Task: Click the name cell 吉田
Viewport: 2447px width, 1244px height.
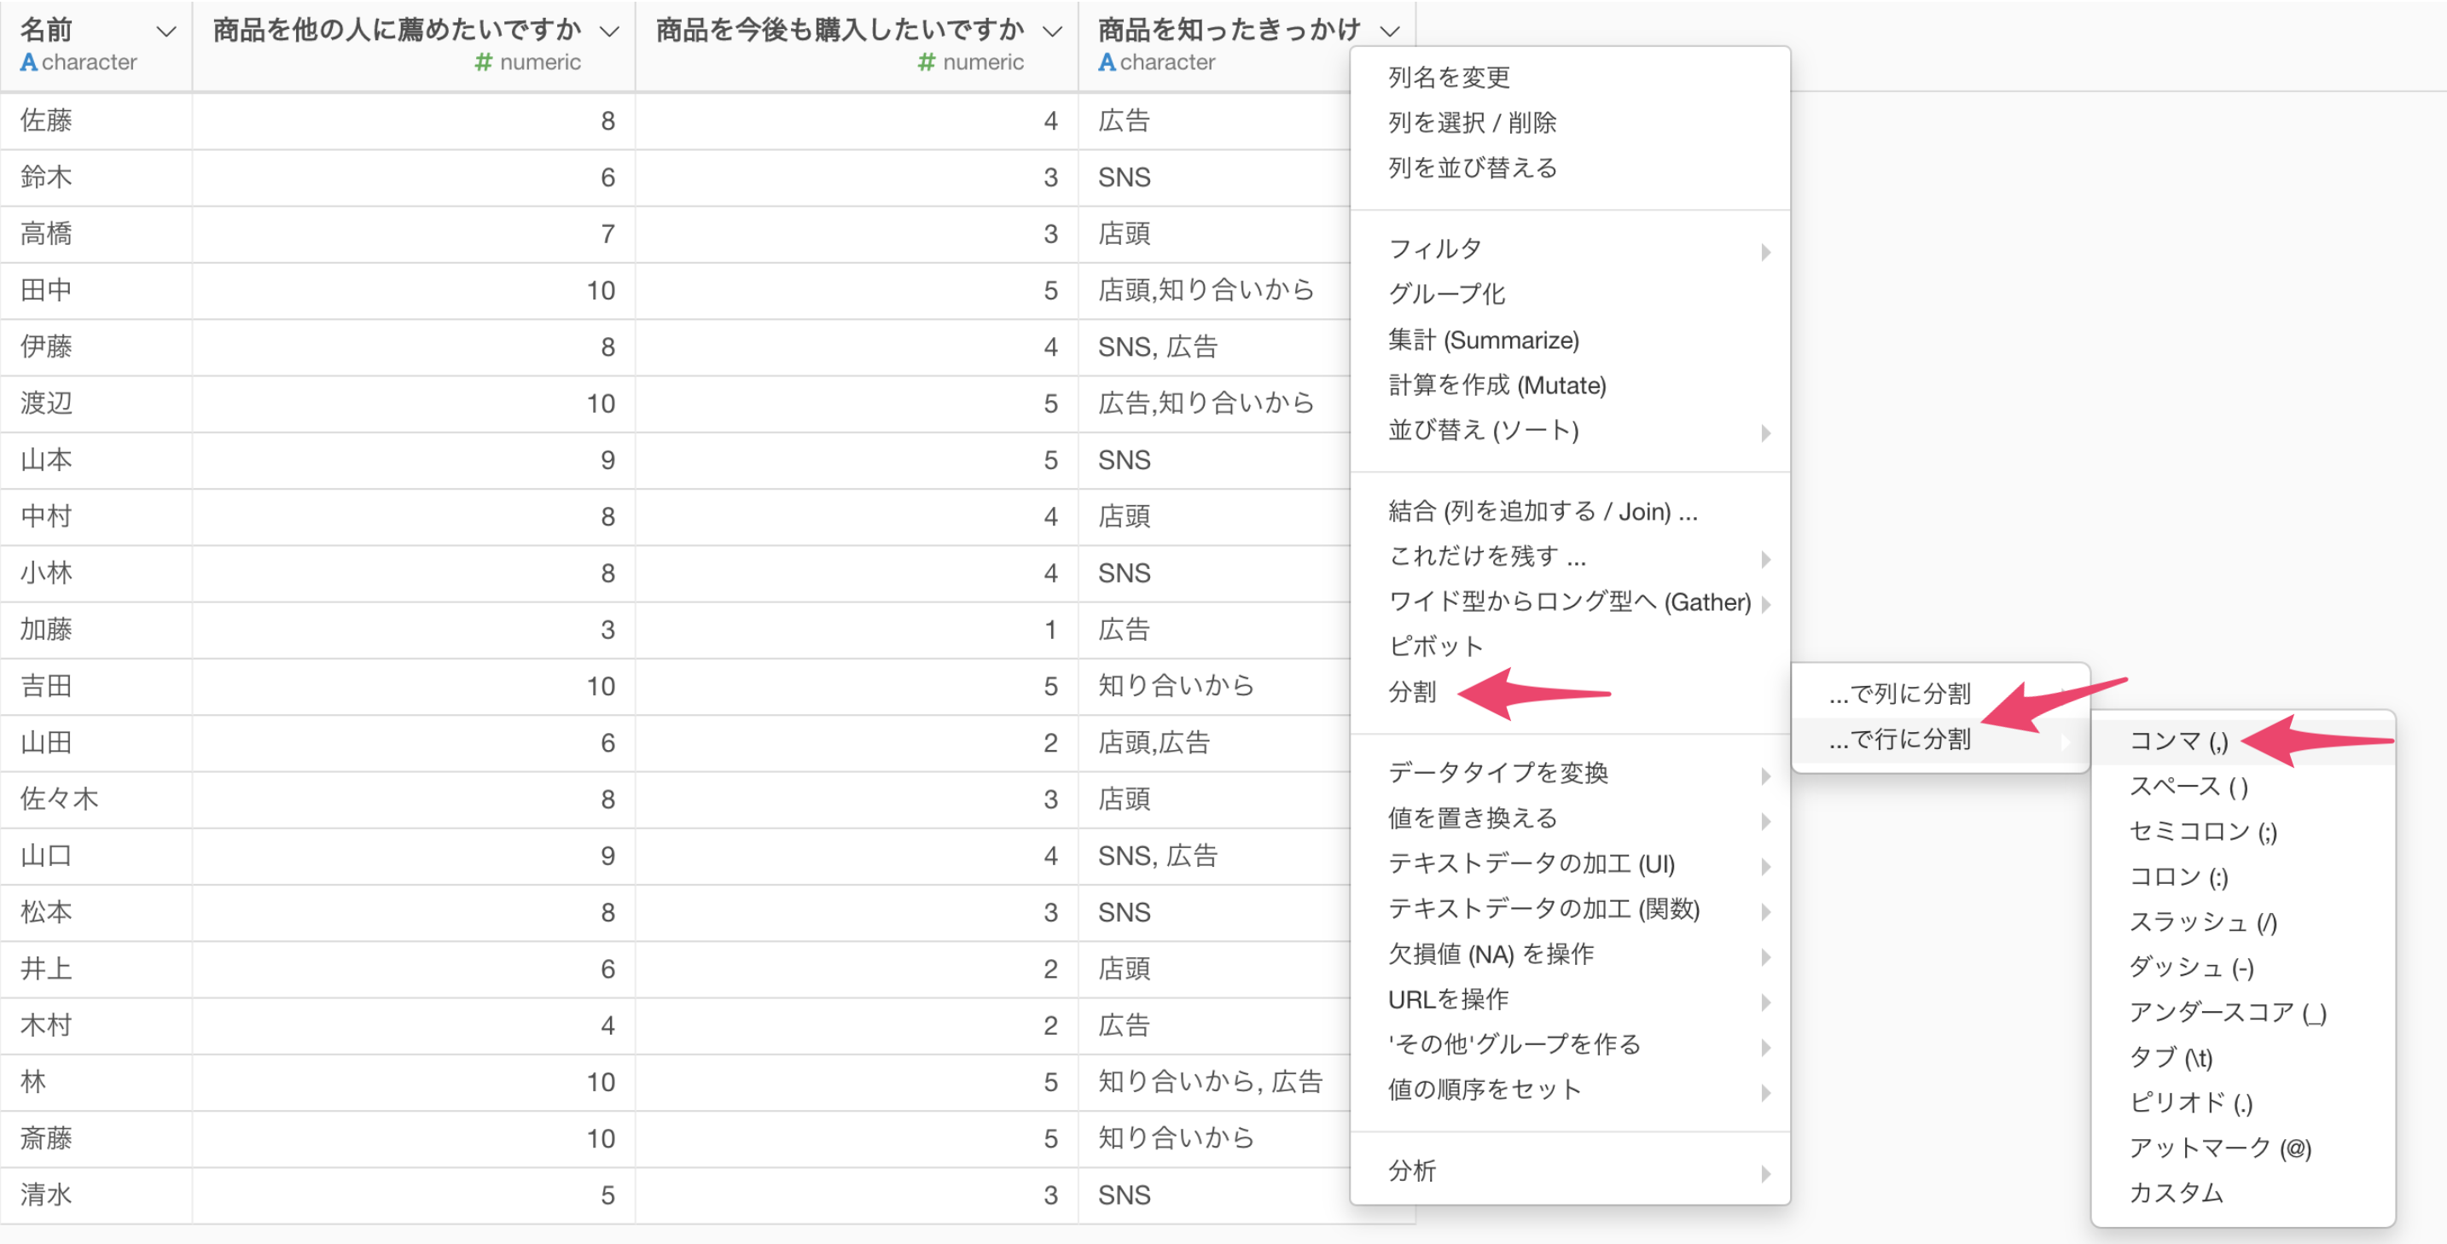Action: (x=96, y=686)
